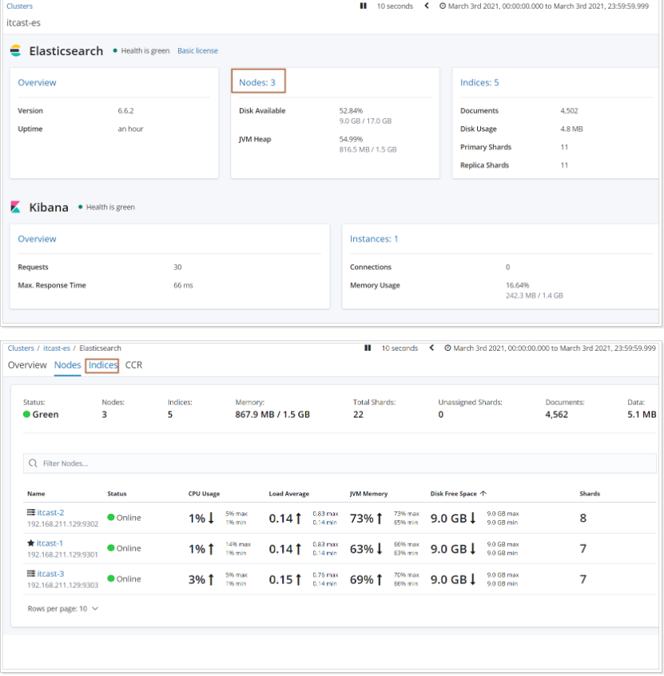
Task: Open Elasticsearch Overview link
Action: point(37,82)
